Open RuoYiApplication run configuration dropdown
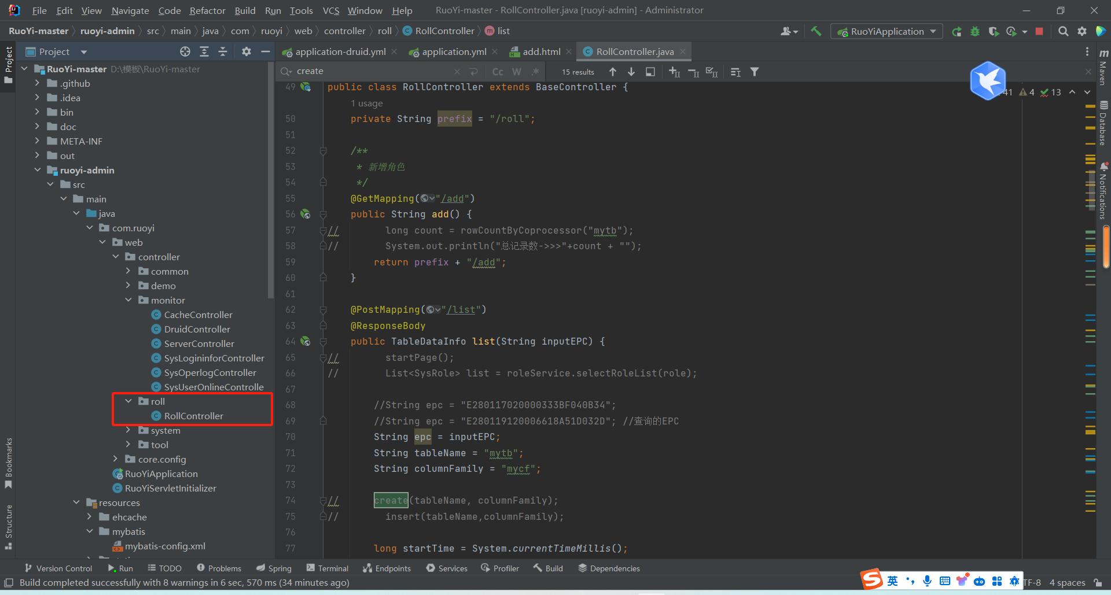 [x=886, y=31]
